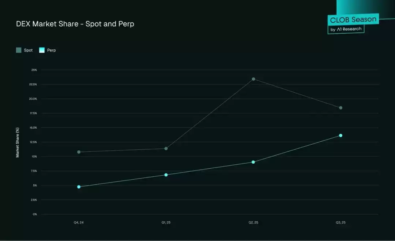395x241 pixels.
Task: Toggle the Perp series legend label
Action: pyautogui.click(x=52, y=50)
